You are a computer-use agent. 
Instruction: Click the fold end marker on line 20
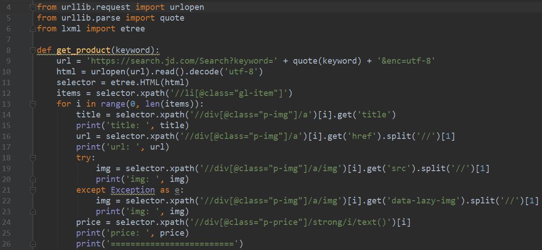point(32,179)
